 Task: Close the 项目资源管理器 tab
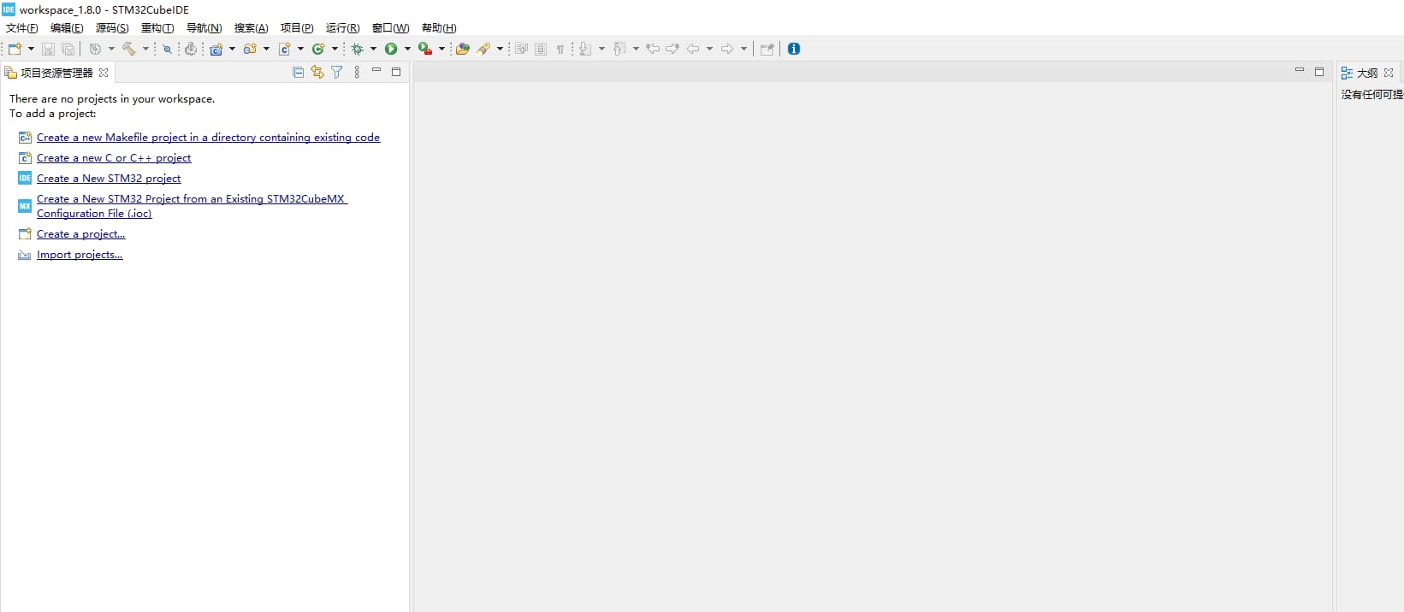(104, 74)
